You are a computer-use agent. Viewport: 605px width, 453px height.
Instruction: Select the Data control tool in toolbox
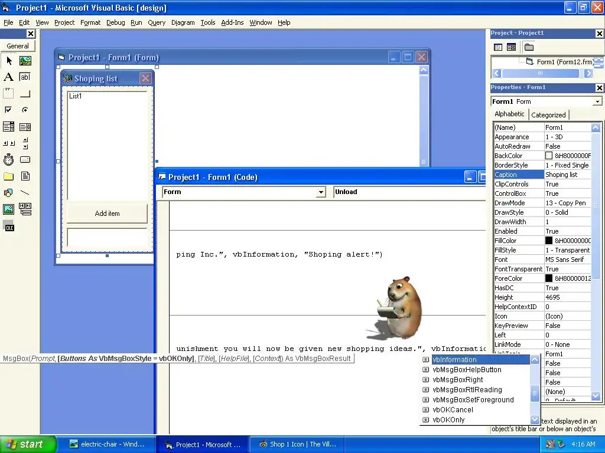(x=25, y=209)
